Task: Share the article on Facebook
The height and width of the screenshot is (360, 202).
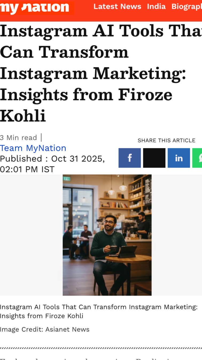Action: (130, 158)
